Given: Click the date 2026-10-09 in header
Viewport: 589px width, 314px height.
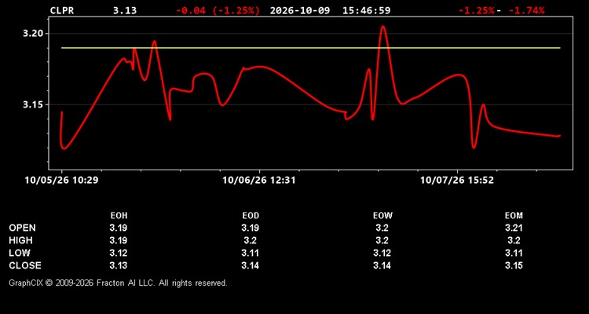Looking at the screenshot, I should click(300, 10).
